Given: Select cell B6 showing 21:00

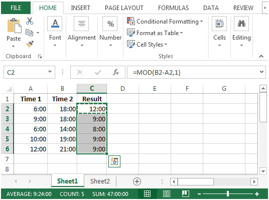Looking at the screenshot, I should (62, 149).
